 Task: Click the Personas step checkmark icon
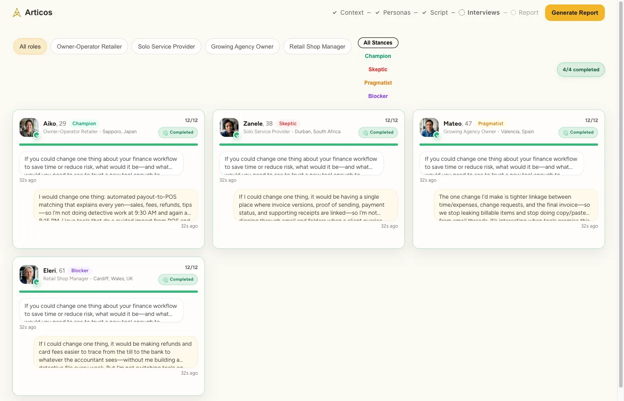[378, 12]
